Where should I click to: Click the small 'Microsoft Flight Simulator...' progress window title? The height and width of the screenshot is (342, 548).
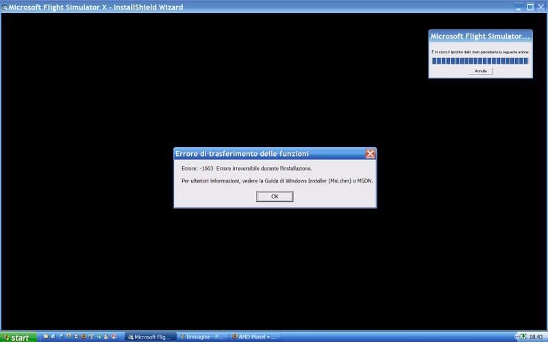click(480, 36)
